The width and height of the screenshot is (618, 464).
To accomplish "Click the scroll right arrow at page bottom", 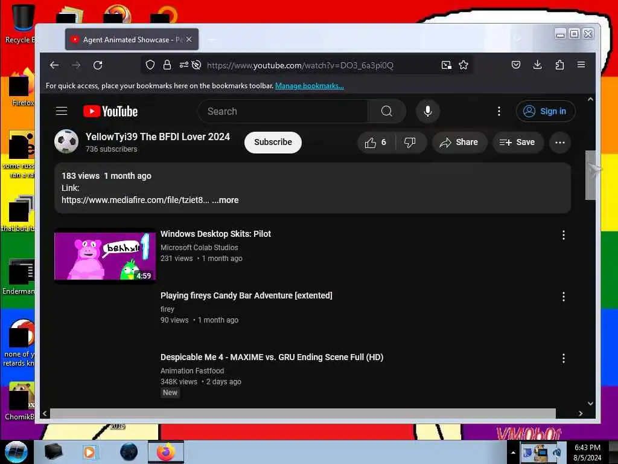I will 581,413.
